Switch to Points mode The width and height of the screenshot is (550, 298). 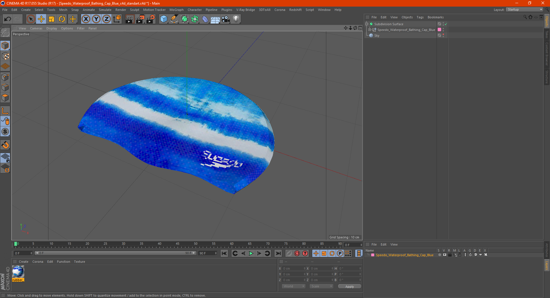(5, 77)
